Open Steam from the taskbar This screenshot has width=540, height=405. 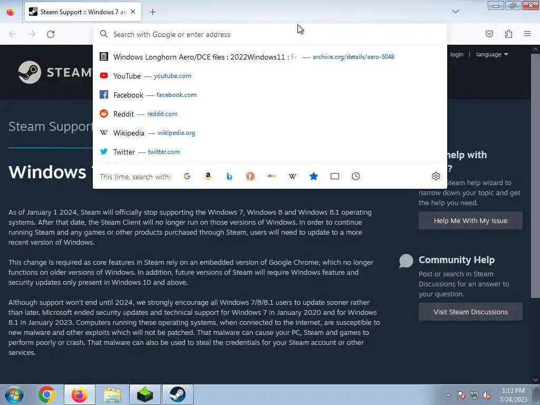[178, 394]
